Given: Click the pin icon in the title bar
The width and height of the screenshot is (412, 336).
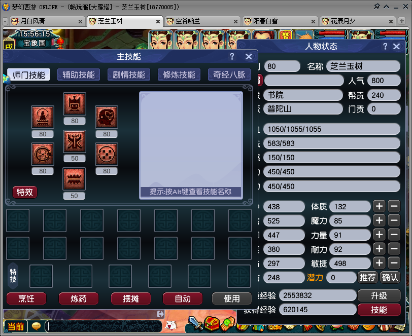Looking at the screenshot, I should (377, 6).
